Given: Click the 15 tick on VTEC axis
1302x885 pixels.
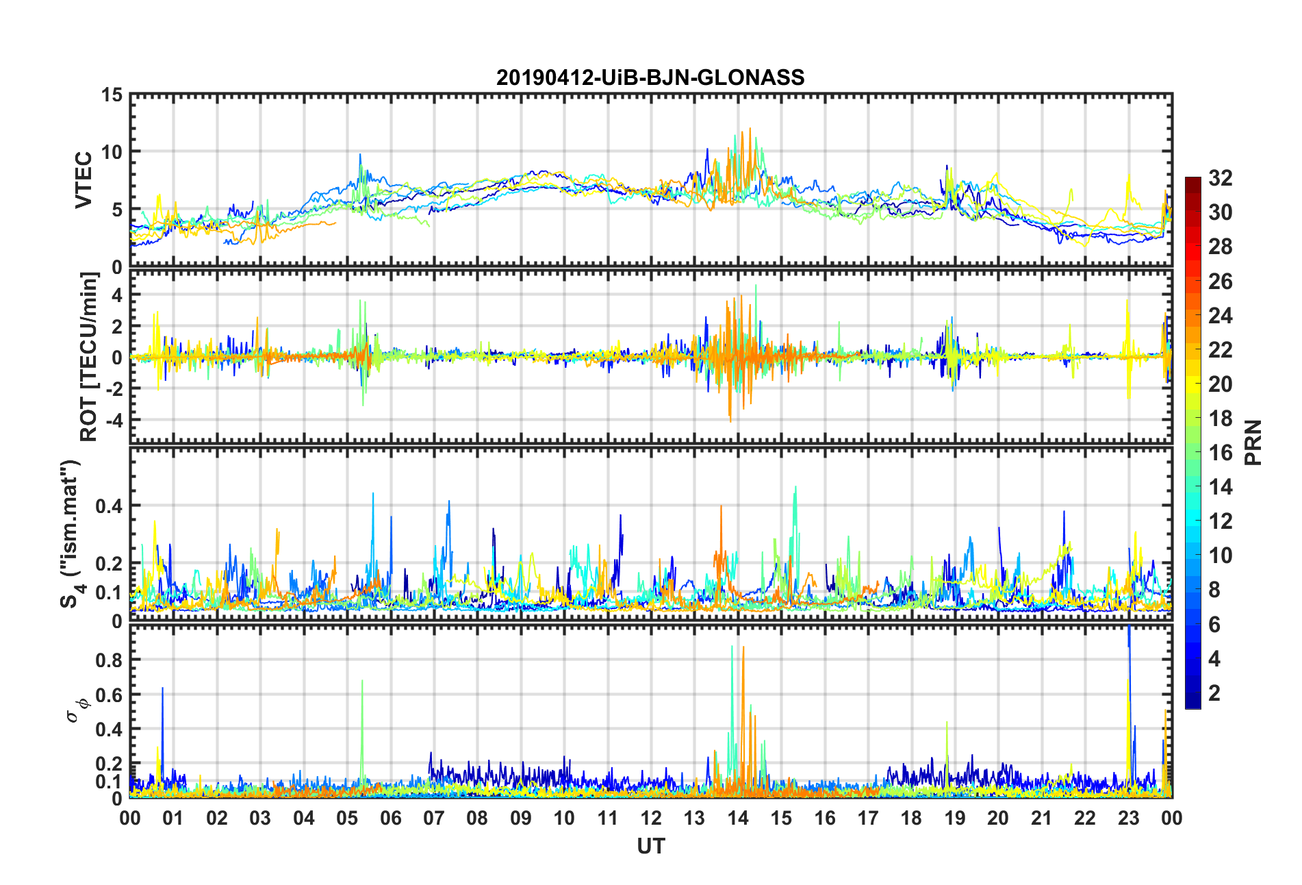Looking at the screenshot, I should coord(112,95).
